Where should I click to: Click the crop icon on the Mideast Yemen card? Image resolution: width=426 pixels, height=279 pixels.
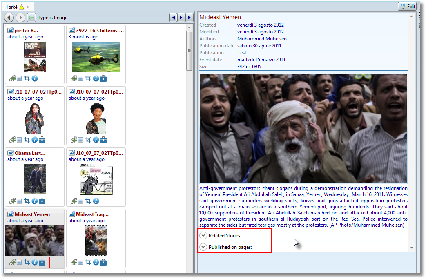[27, 262]
